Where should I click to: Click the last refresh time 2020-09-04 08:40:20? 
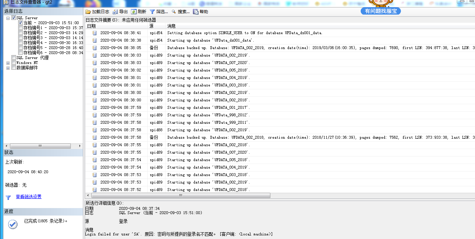28,172
